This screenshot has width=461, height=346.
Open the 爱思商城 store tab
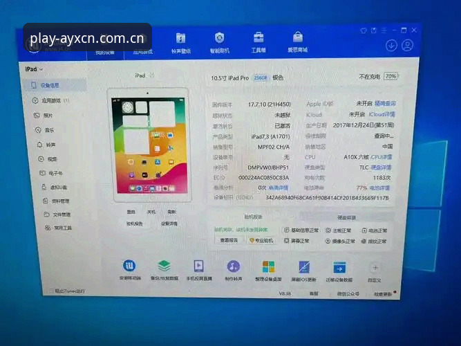[297, 42]
